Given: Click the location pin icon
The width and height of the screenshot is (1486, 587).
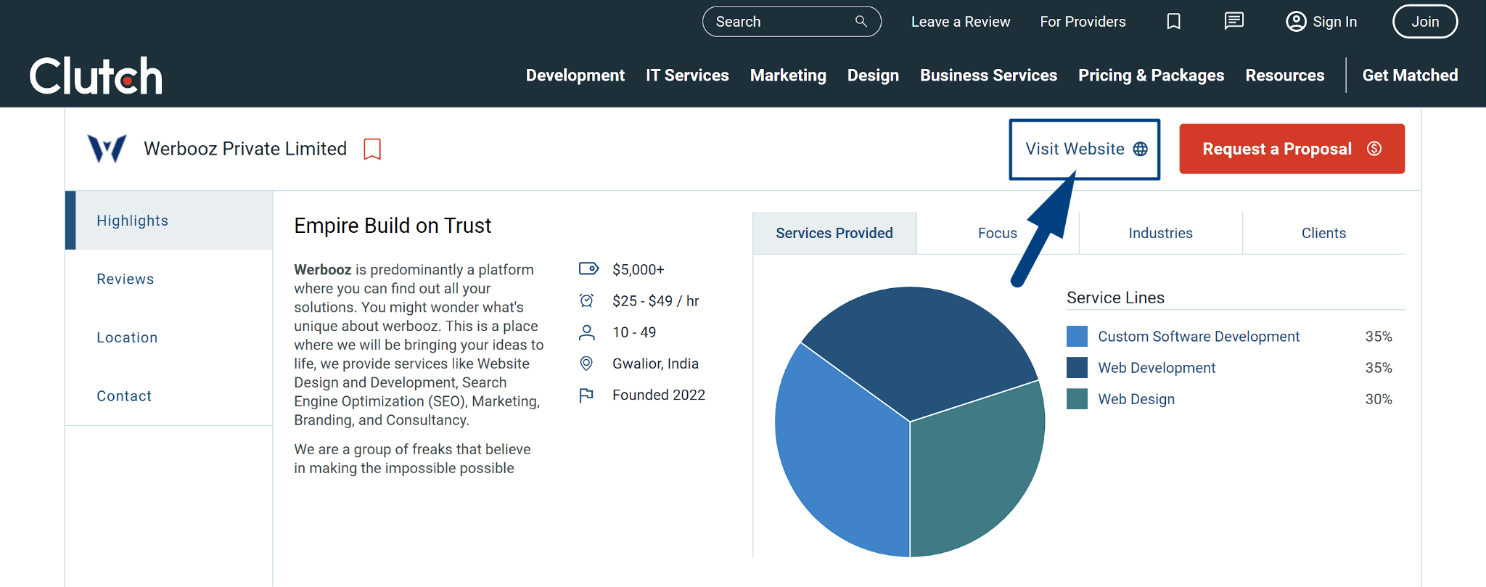Looking at the screenshot, I should 587,364.
